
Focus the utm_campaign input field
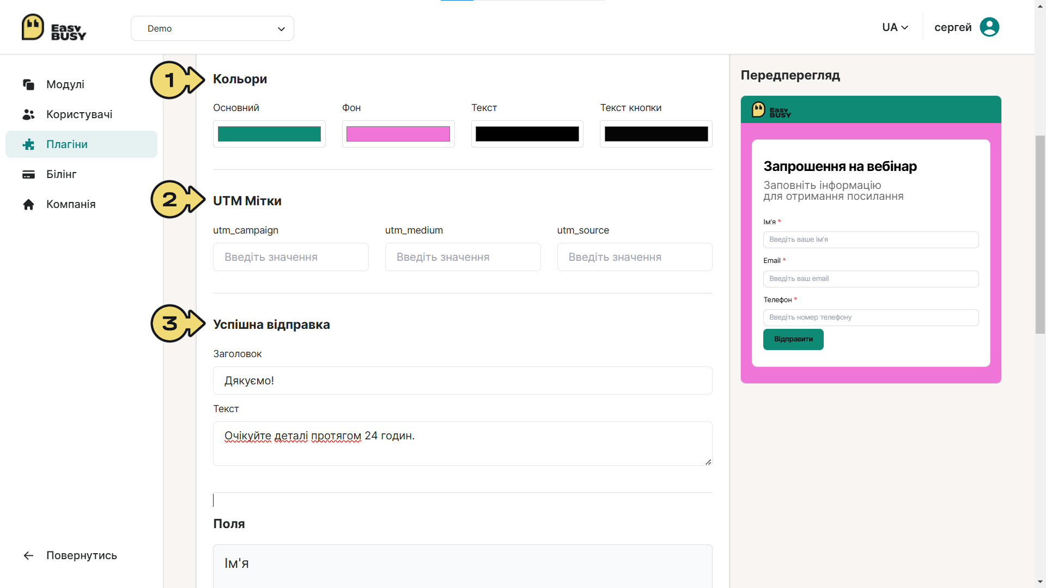[x=291, y=257]
